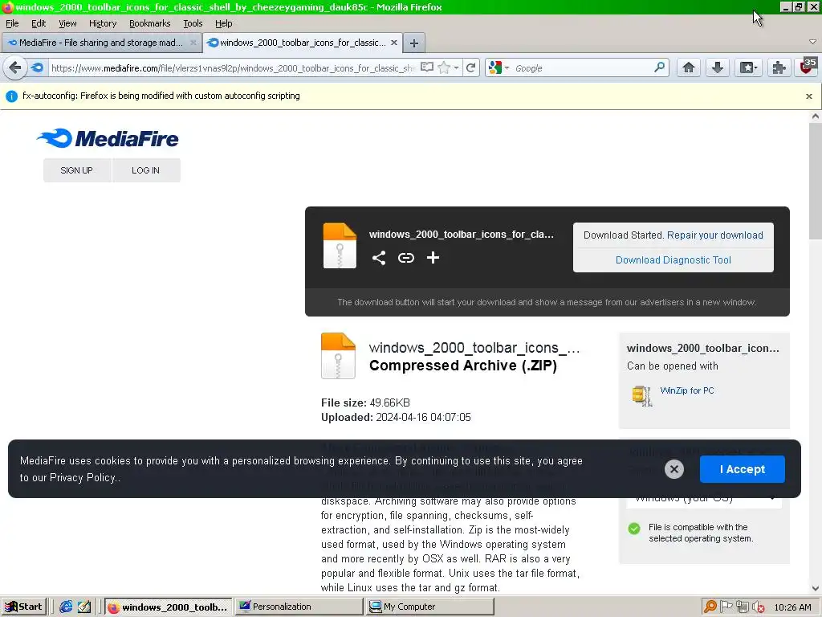Open the downloads panel arrow

(x=717, y=67)
